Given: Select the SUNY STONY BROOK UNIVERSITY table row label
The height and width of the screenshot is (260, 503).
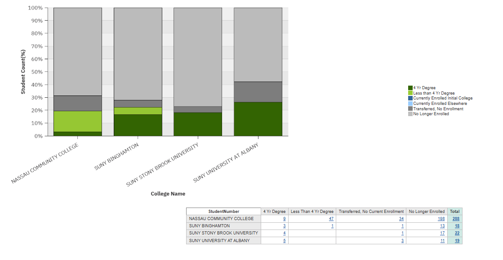Looking at the screenshot, I should (x=223, y=233).
